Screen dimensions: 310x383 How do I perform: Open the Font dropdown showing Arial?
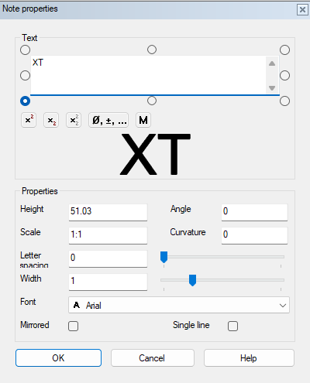coord(179,305)
